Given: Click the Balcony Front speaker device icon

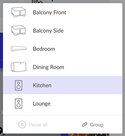Looking at the screenshot, I should pyautogui.click(x=18, y=12).
